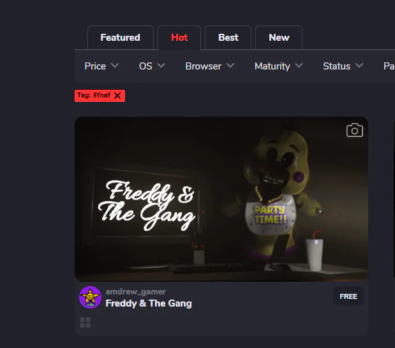Viewport: 395px width, 348px height.
Task: Visit the amdrew_gamer profile link
Action: click(135, 292)
